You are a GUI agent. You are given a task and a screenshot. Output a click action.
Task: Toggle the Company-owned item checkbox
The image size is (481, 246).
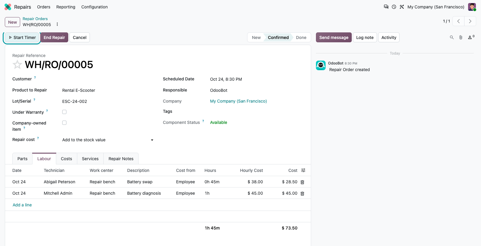click(x=64, y=123)
